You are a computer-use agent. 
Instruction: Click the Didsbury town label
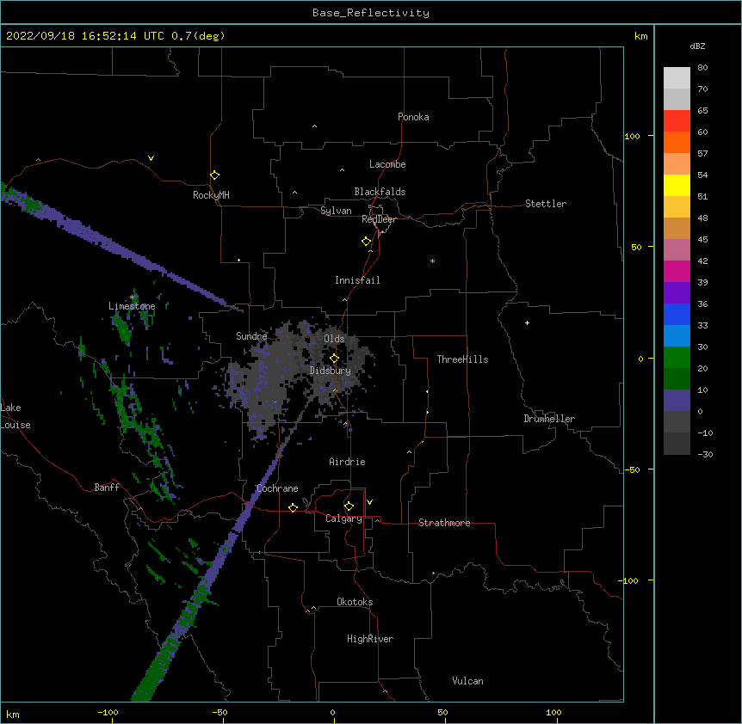[x=331, y=371]
